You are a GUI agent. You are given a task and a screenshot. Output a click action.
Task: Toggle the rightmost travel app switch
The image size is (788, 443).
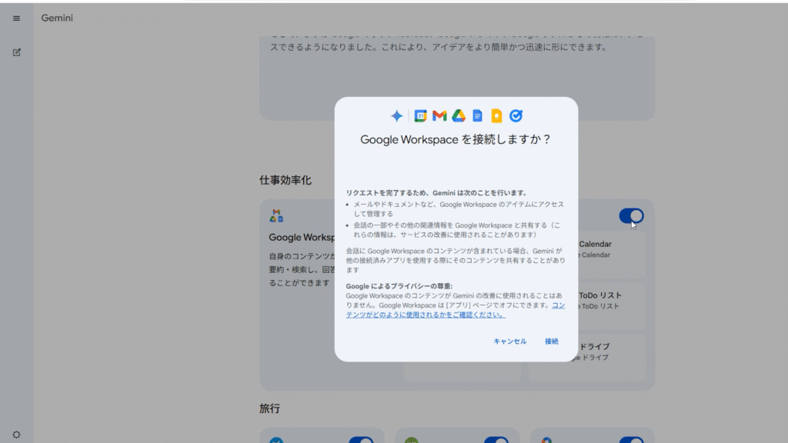tap(631, 441)
